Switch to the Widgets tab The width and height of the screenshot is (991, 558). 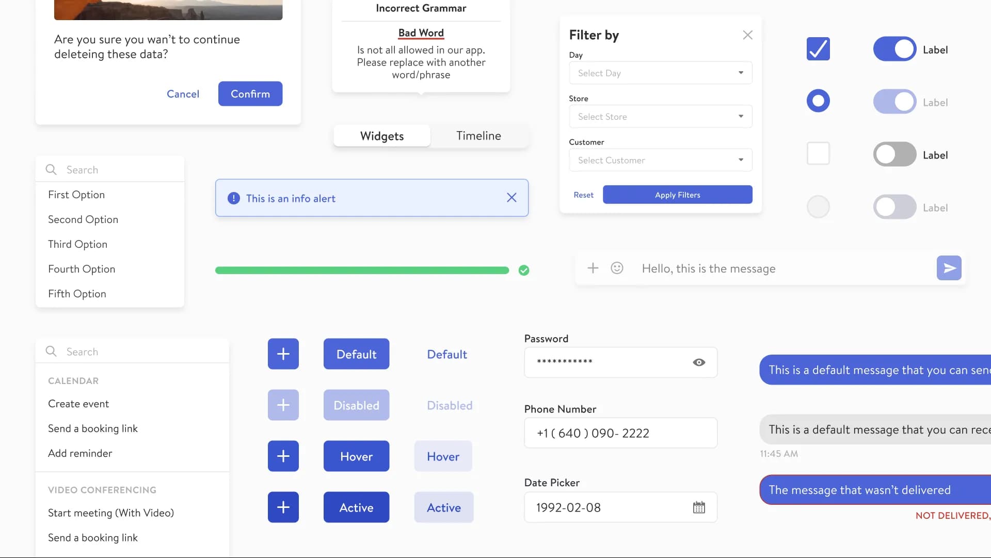(381, 135)
